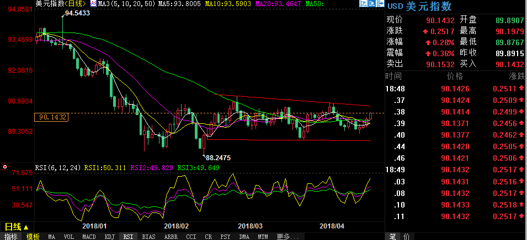Click the red up arrow next to 涨幅 0.28%

tap(428, 42)
